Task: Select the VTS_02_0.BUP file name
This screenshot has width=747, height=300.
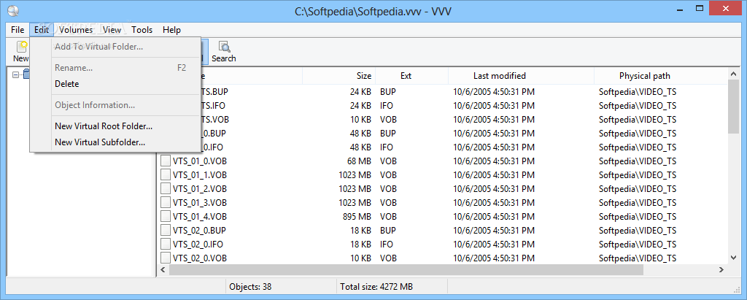Action: point(200,231)
